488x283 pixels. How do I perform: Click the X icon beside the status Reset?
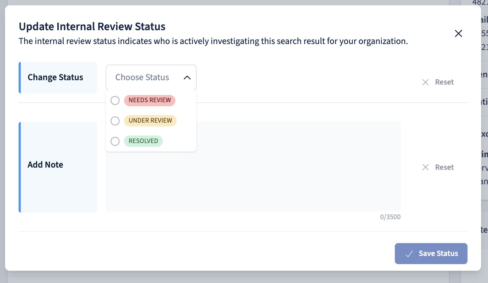coord(425,82)
